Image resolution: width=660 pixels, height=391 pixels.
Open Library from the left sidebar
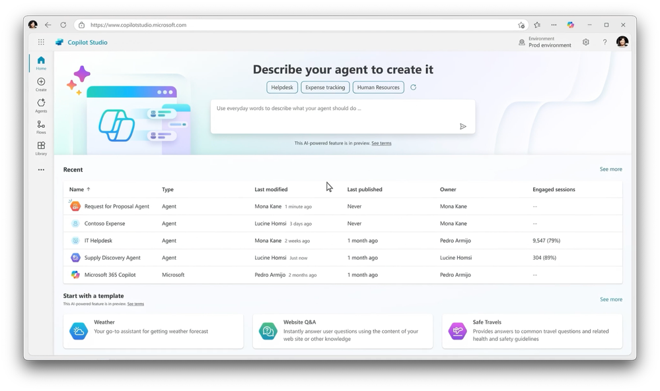click(x=41, y=148)
